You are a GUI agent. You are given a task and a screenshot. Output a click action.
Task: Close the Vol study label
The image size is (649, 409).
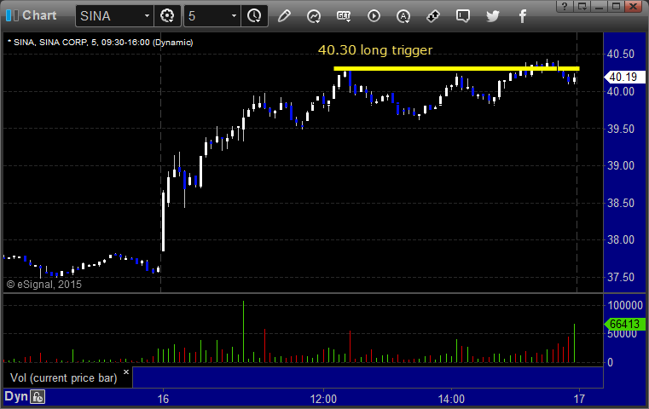click(x=126, y=372)
